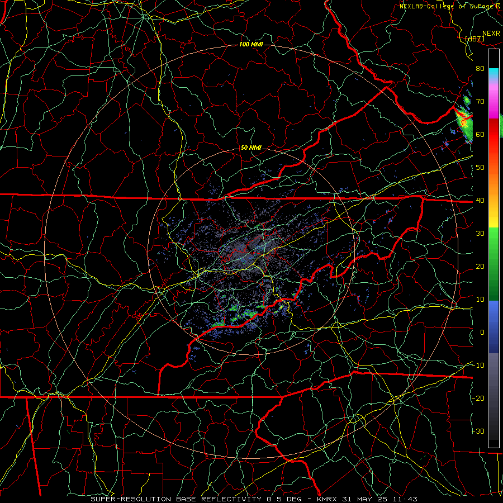Click the 50 NMI range ring label
503x503 pixels.
pyautogui.click(x=251, y=148)
